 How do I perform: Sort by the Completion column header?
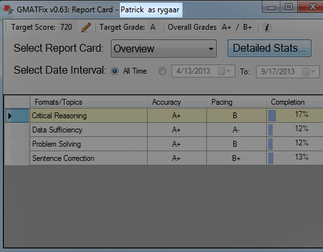click(x=295, y=102)
